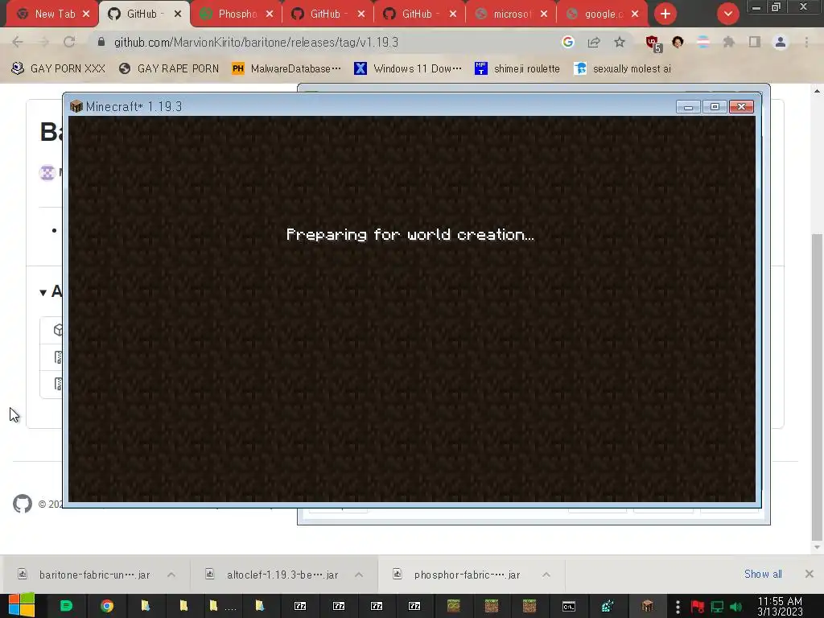
Task: Open the Windows 11 Dow… bookmark
Action: coord(408,69)
